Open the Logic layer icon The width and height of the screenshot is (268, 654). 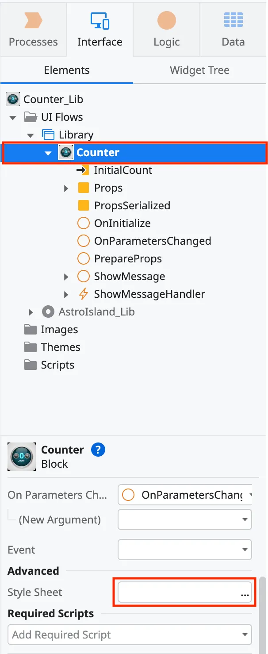(x=166, y=21)
